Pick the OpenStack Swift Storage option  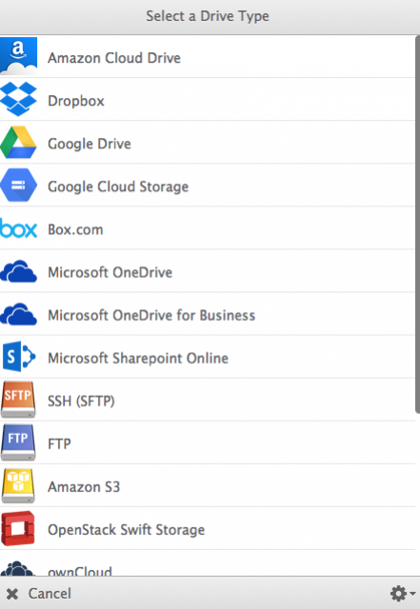click(x=208, y=529)
